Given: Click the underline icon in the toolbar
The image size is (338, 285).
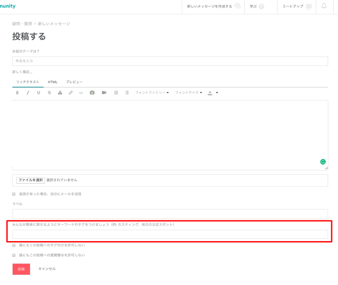Looking at the screenshot, I should [39, 93].
